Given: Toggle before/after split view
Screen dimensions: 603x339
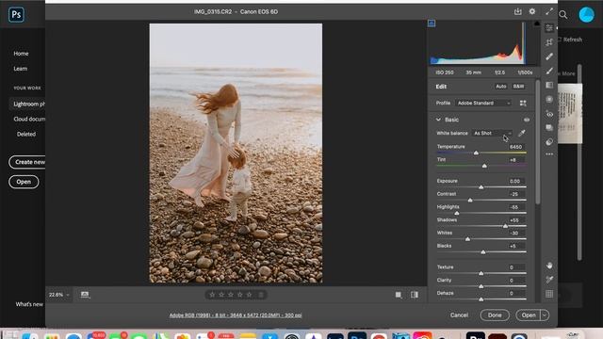Looking at the screenshot, I should coord(415,295).
